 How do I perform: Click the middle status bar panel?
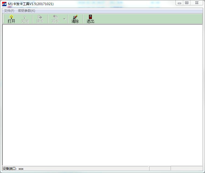click(160, 169)
